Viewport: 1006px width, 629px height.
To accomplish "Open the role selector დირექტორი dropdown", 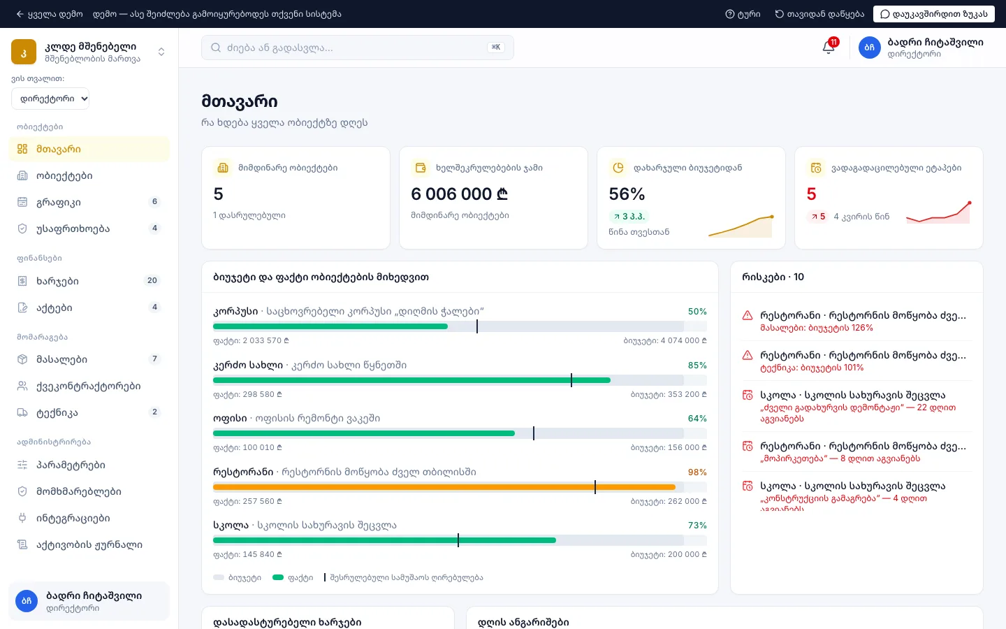I will (50, 99).
